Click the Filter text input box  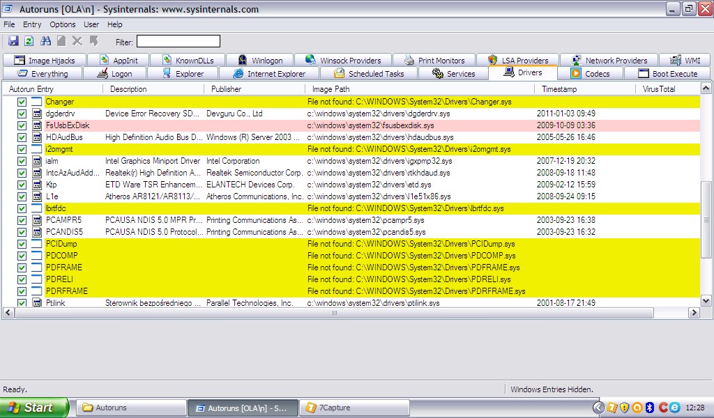pyautogui.click(x=178, y=41)
